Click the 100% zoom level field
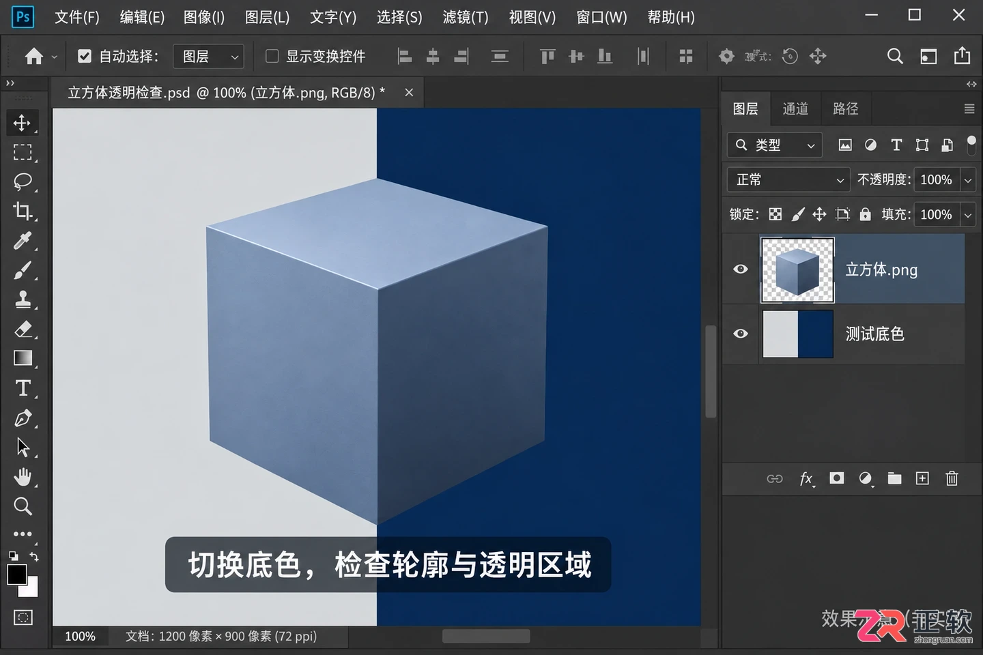Screen dimensions: 983x655 pos(80,637)
